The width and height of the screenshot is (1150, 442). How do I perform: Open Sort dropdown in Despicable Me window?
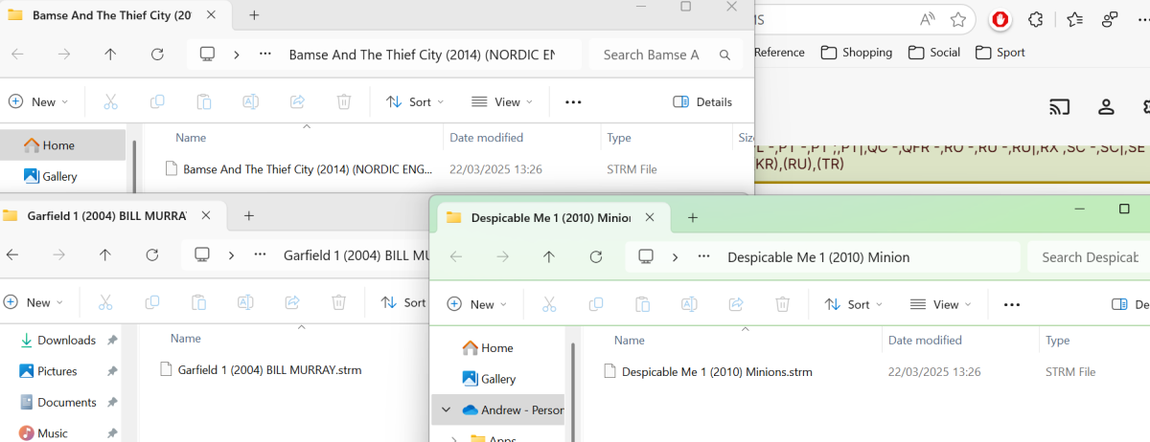point(854,304)
